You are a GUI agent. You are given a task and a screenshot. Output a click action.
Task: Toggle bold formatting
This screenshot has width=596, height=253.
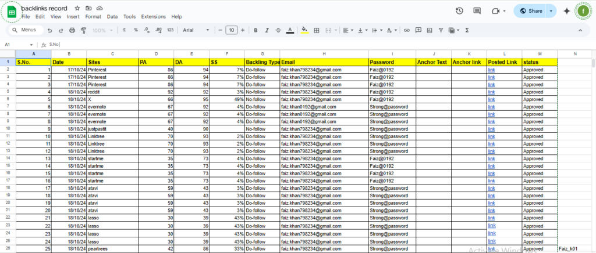pyautogui.click(x=256, y=30)
